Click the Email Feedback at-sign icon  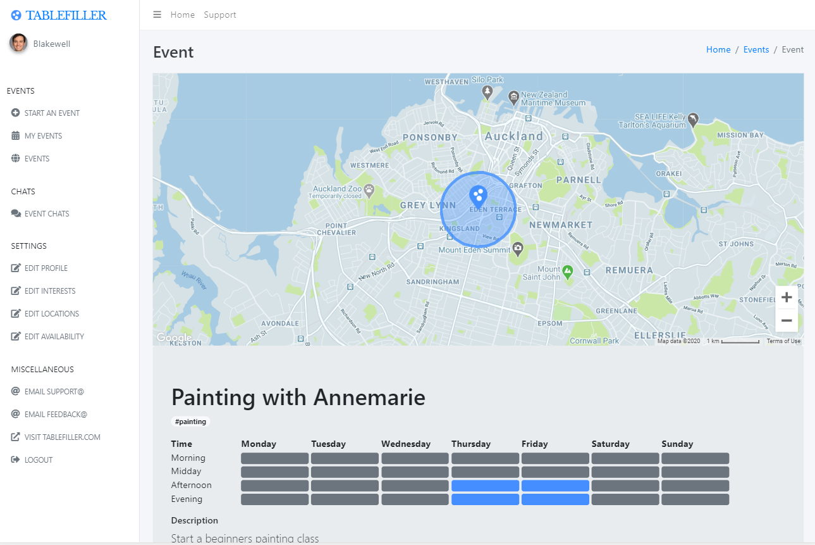click(16, 414)
